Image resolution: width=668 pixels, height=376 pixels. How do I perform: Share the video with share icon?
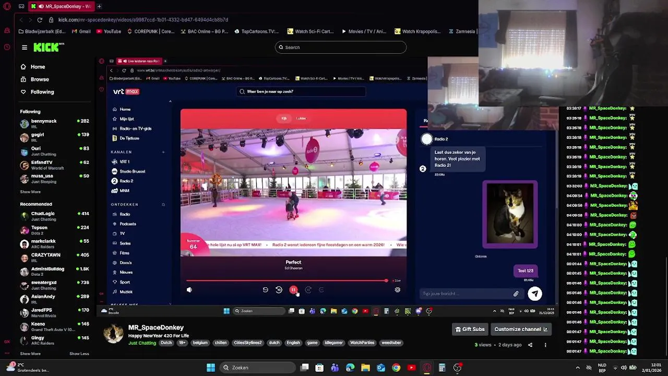point(530,345)
